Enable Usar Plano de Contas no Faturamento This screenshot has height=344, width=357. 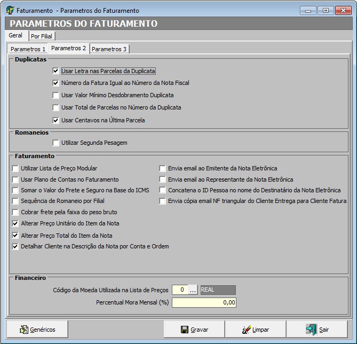point(15,179)
